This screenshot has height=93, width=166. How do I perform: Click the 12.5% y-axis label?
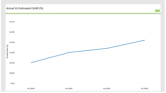(x=12, y=22)
